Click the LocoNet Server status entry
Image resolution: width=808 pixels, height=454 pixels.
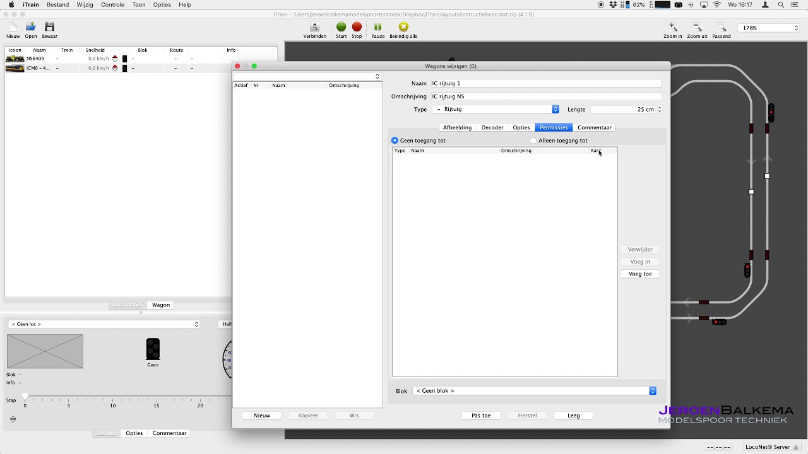coord(771,447)
